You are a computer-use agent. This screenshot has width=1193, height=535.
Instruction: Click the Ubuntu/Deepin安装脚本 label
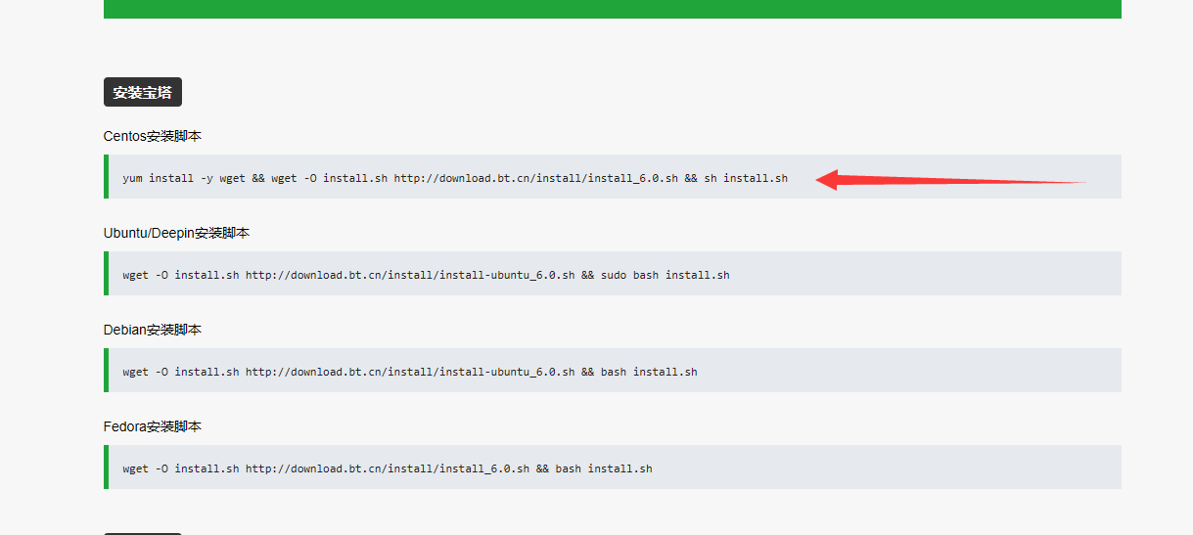[176, 233]
